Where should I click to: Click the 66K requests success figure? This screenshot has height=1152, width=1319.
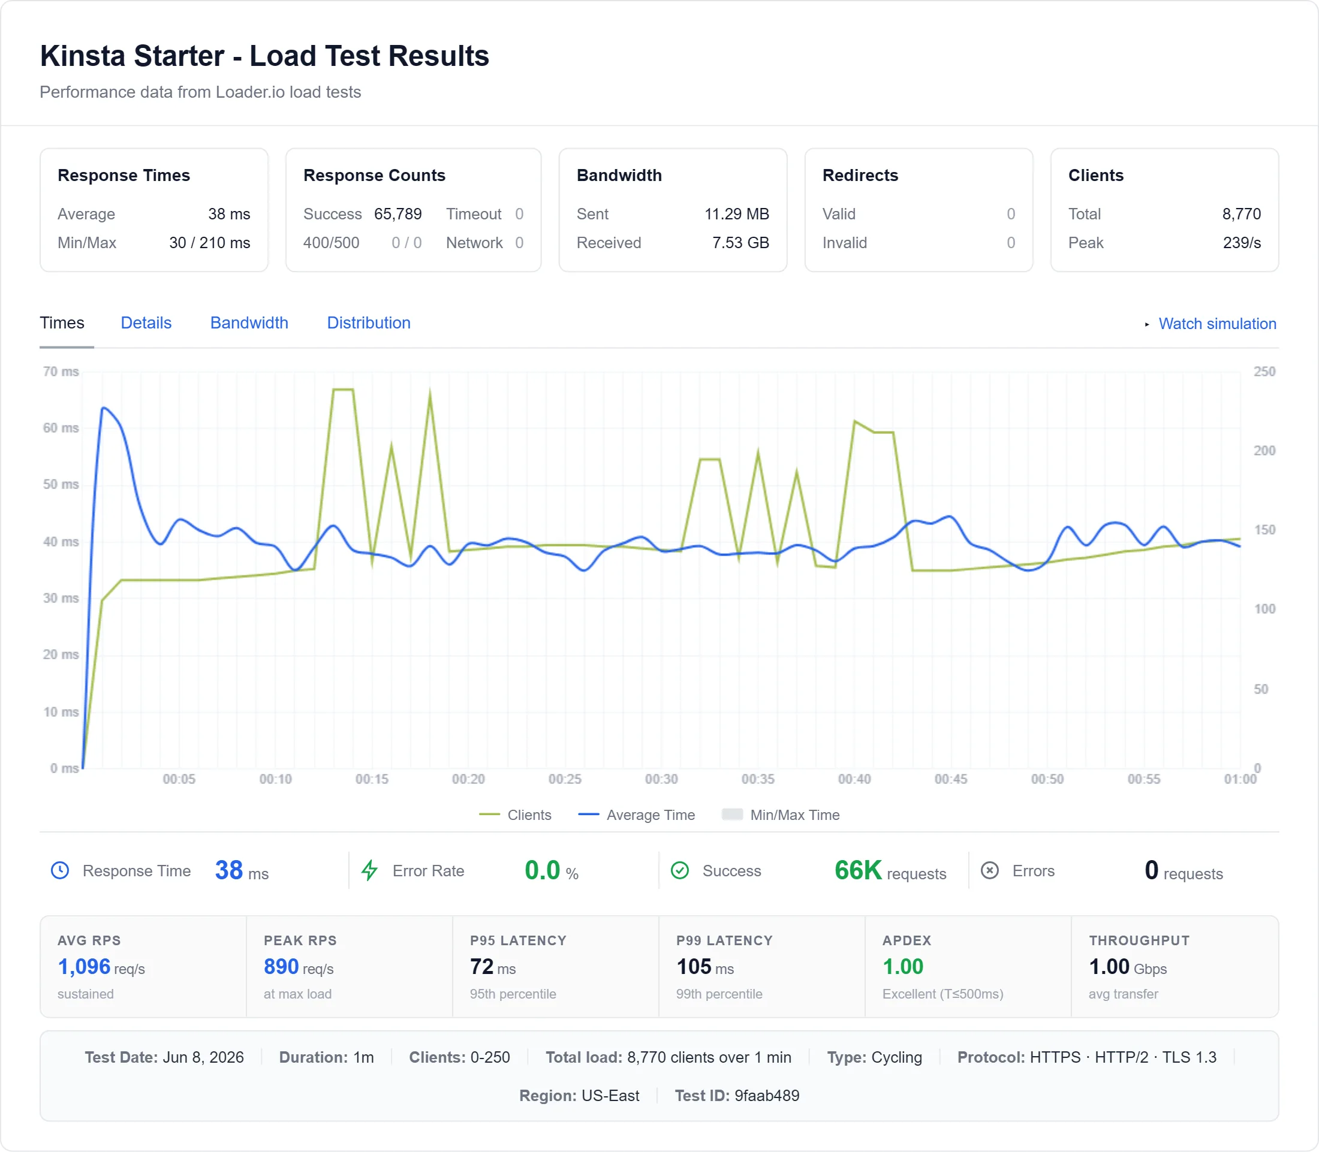[890, 871]
